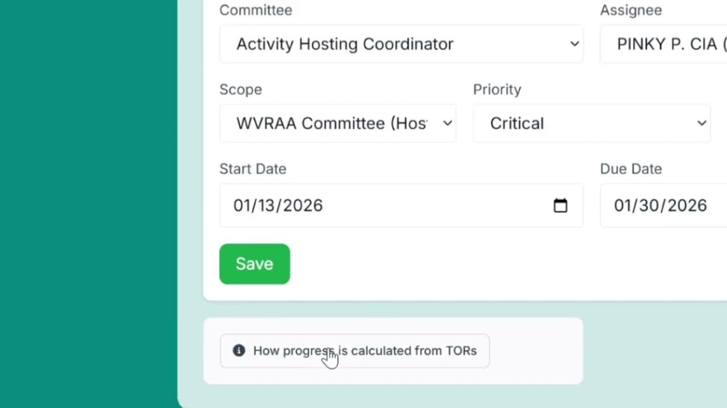Select the month 01 in Start Date
Viewport: 727px width, 408px height.
coord(243,206)
